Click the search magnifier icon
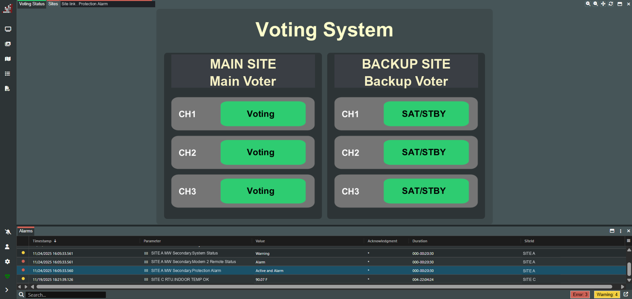The height and width of the screenshot is (299, 632). pos(21,295)
